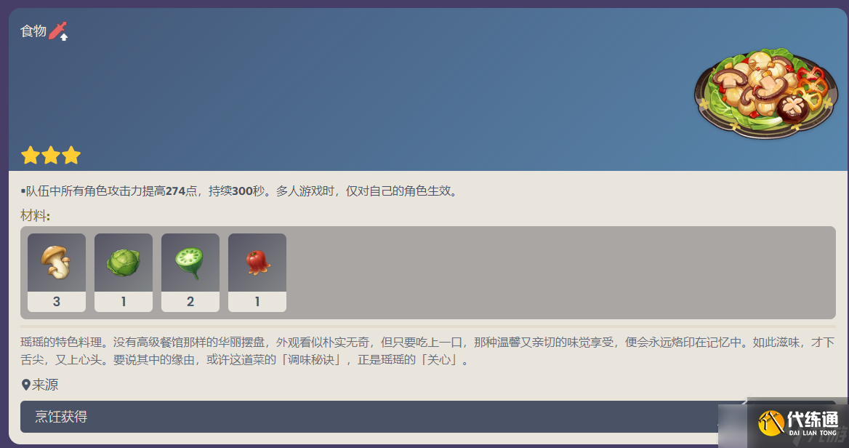This screenshot has width=849, height=448.
Task: Click the middle gold rarity star
Action: coord(50,156)
